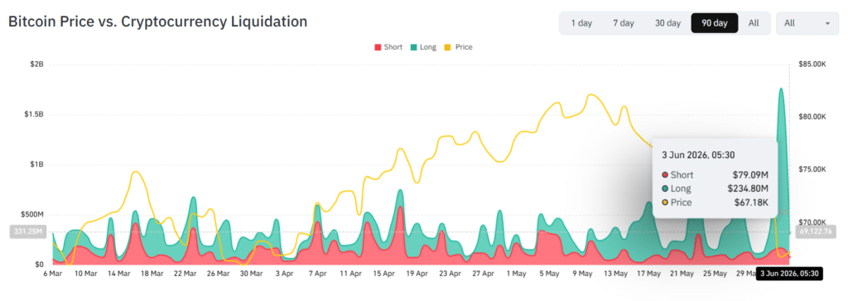Click the $2B left axis label

(x=37, y=64)
